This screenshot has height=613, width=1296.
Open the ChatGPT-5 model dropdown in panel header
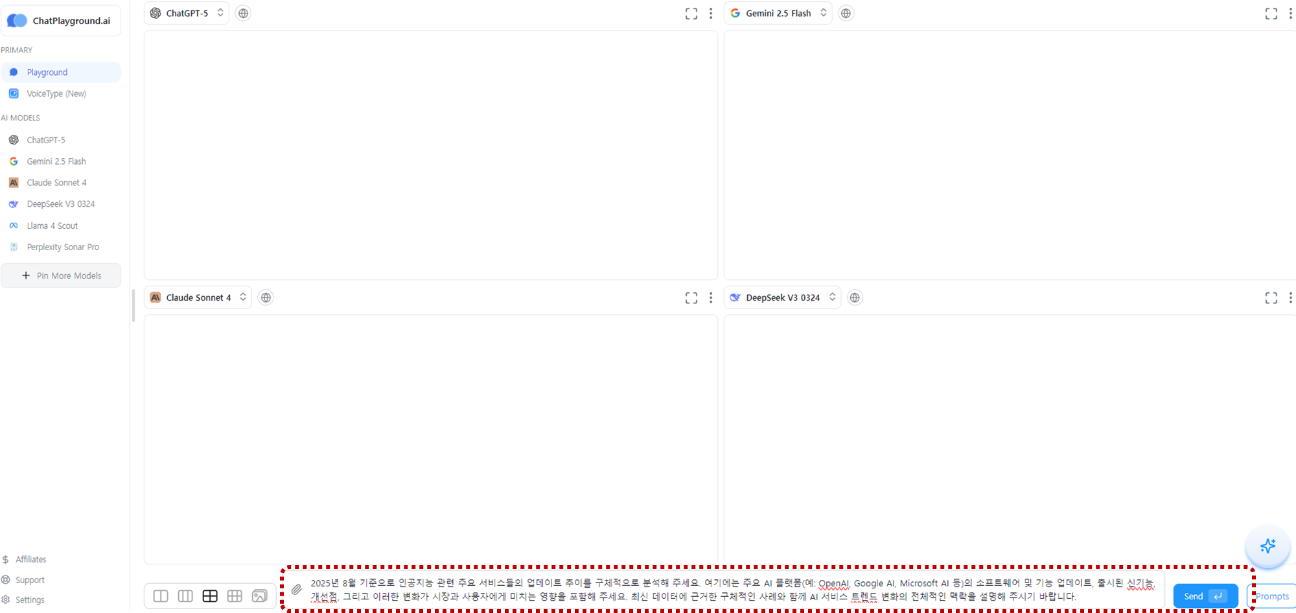pyautogui.click(x=187, y=13)
